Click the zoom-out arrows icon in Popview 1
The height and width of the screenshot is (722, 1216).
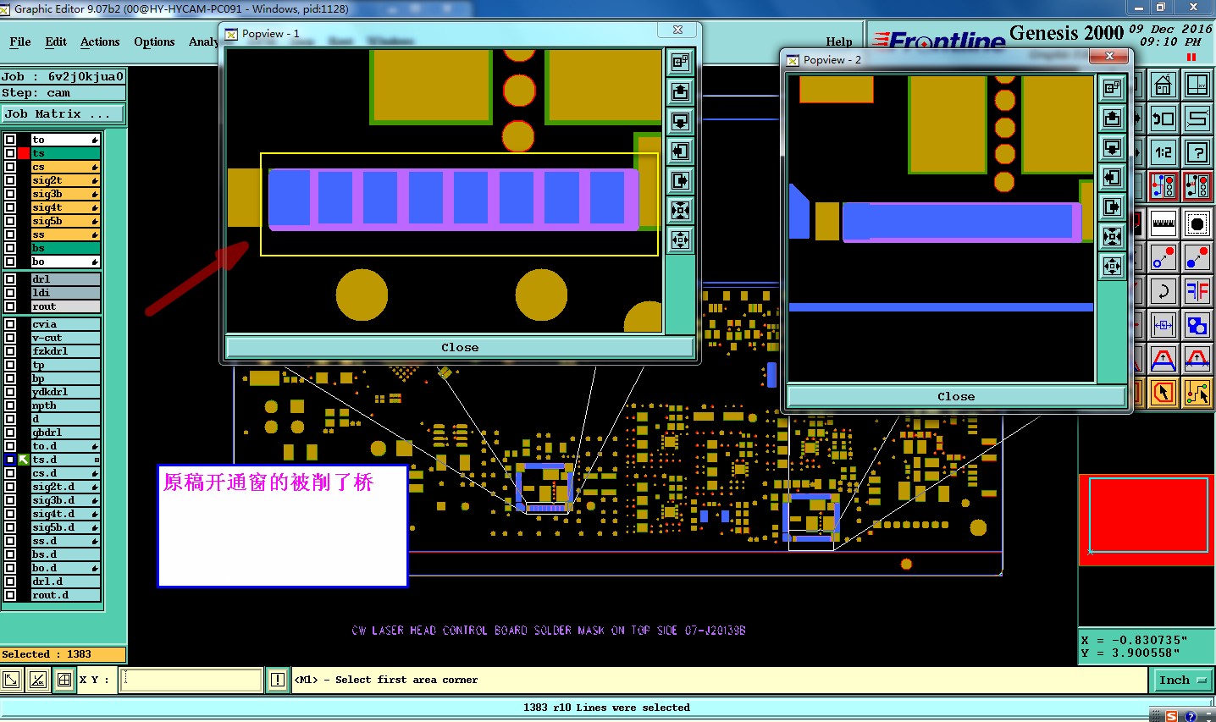(x=681, y=240)
